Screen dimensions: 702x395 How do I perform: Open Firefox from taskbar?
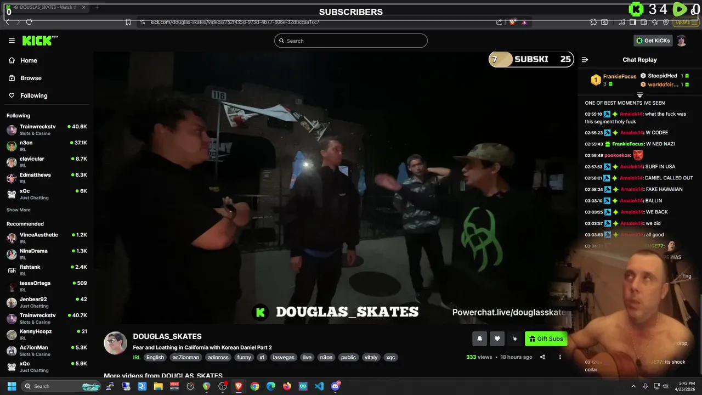(x=287, y=386)
